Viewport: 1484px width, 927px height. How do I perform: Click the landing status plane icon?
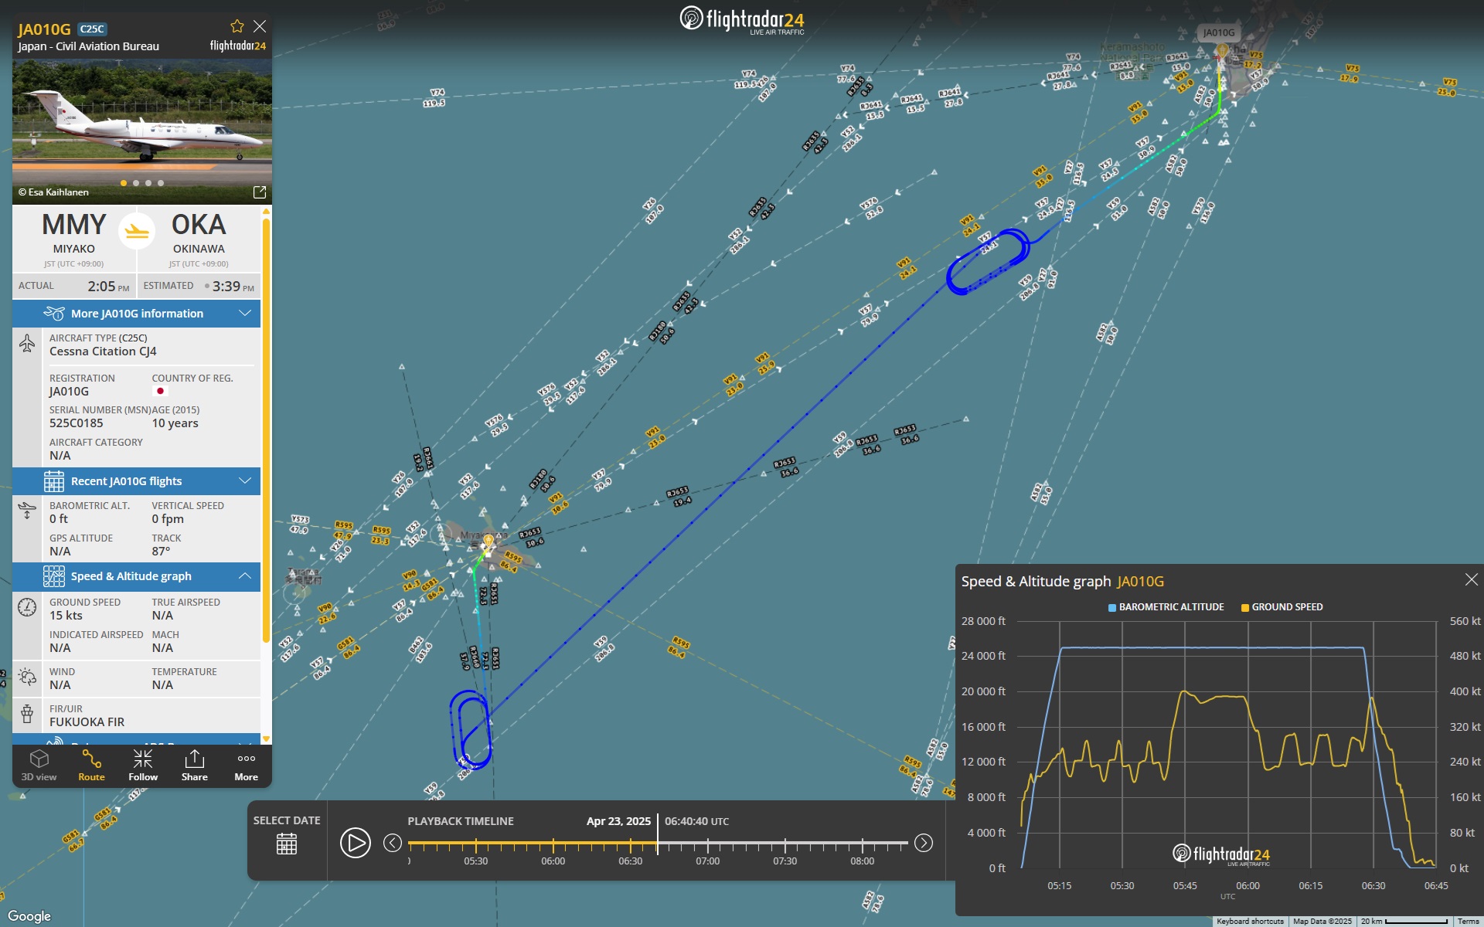[x=137, y=231]
